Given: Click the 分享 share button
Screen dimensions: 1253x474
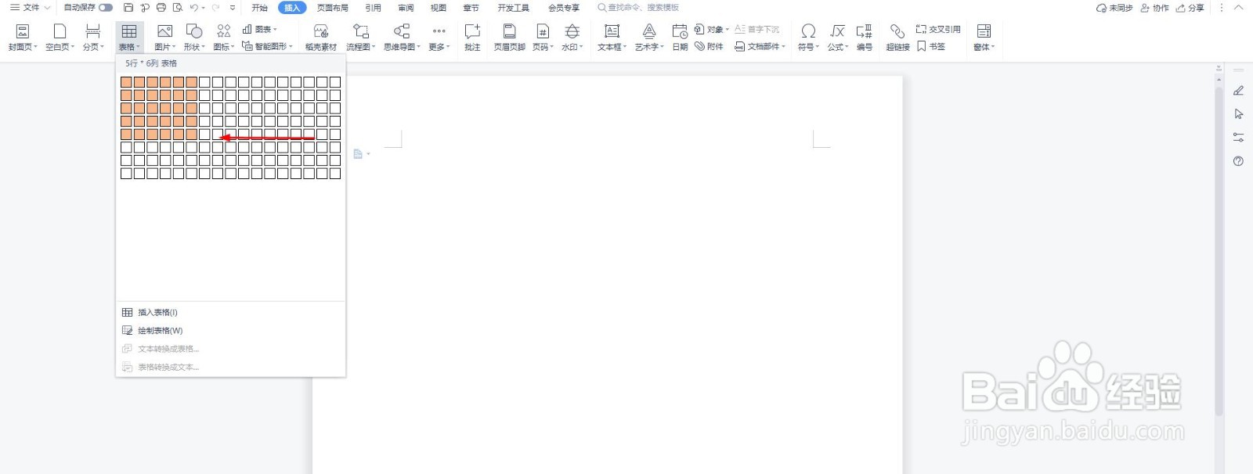Looking at the screenshot, I should [x=1190, y=8].
